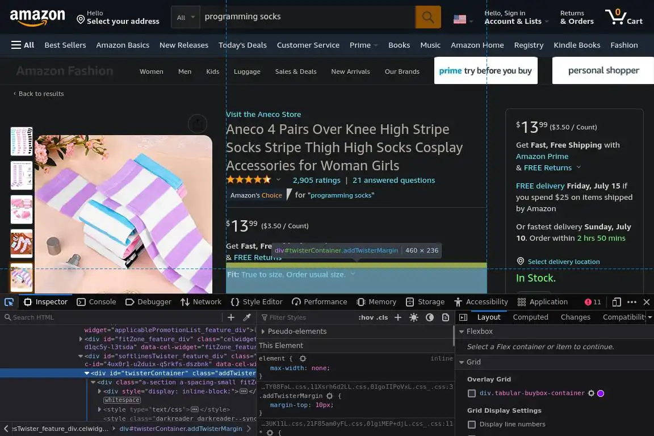654x436 pixels.
Task: Open the shopping Cart
Action: (x=624, y=17)
